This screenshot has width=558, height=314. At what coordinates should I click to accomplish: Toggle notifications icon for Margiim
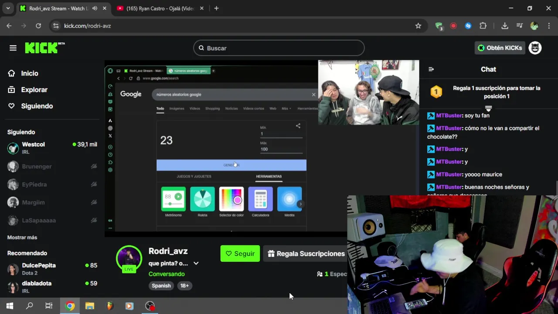93,202
